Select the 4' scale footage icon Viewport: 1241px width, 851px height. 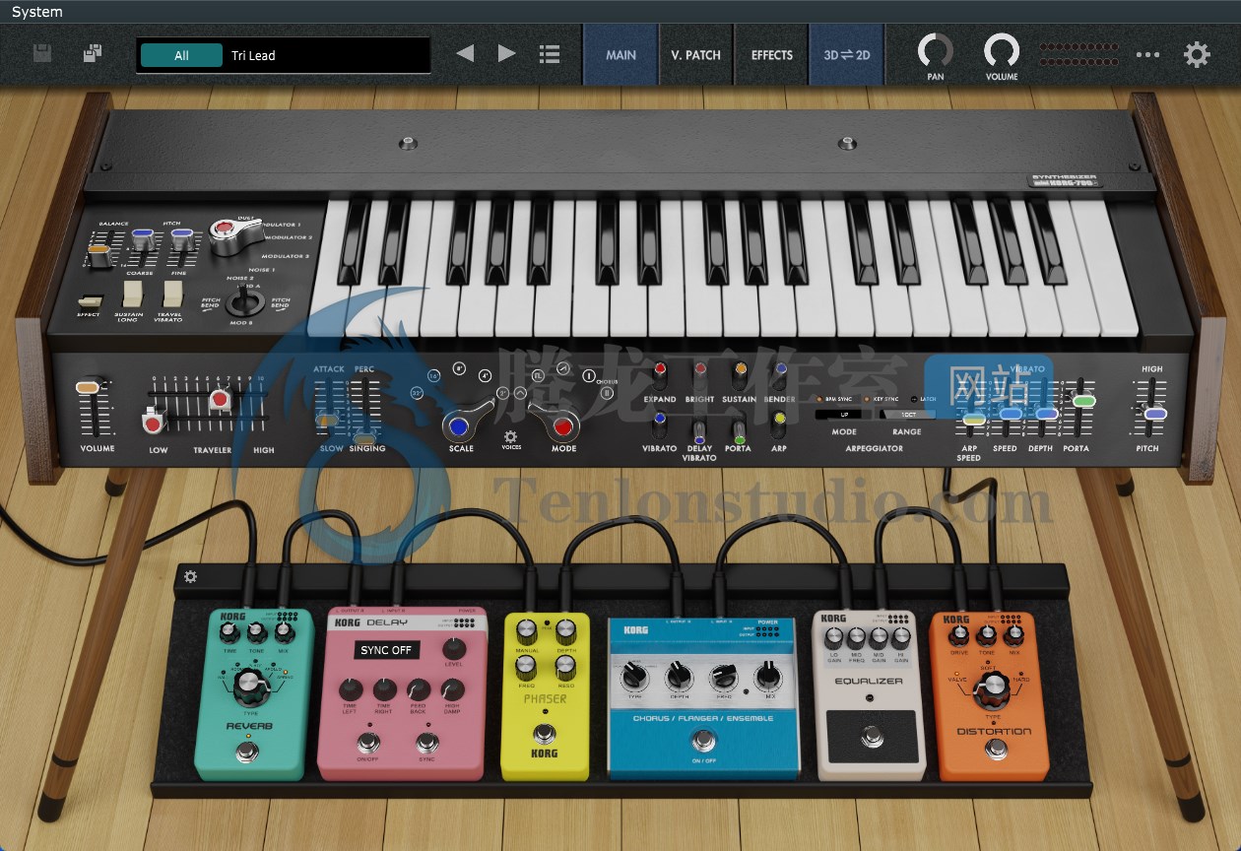[x=485, y=375]
